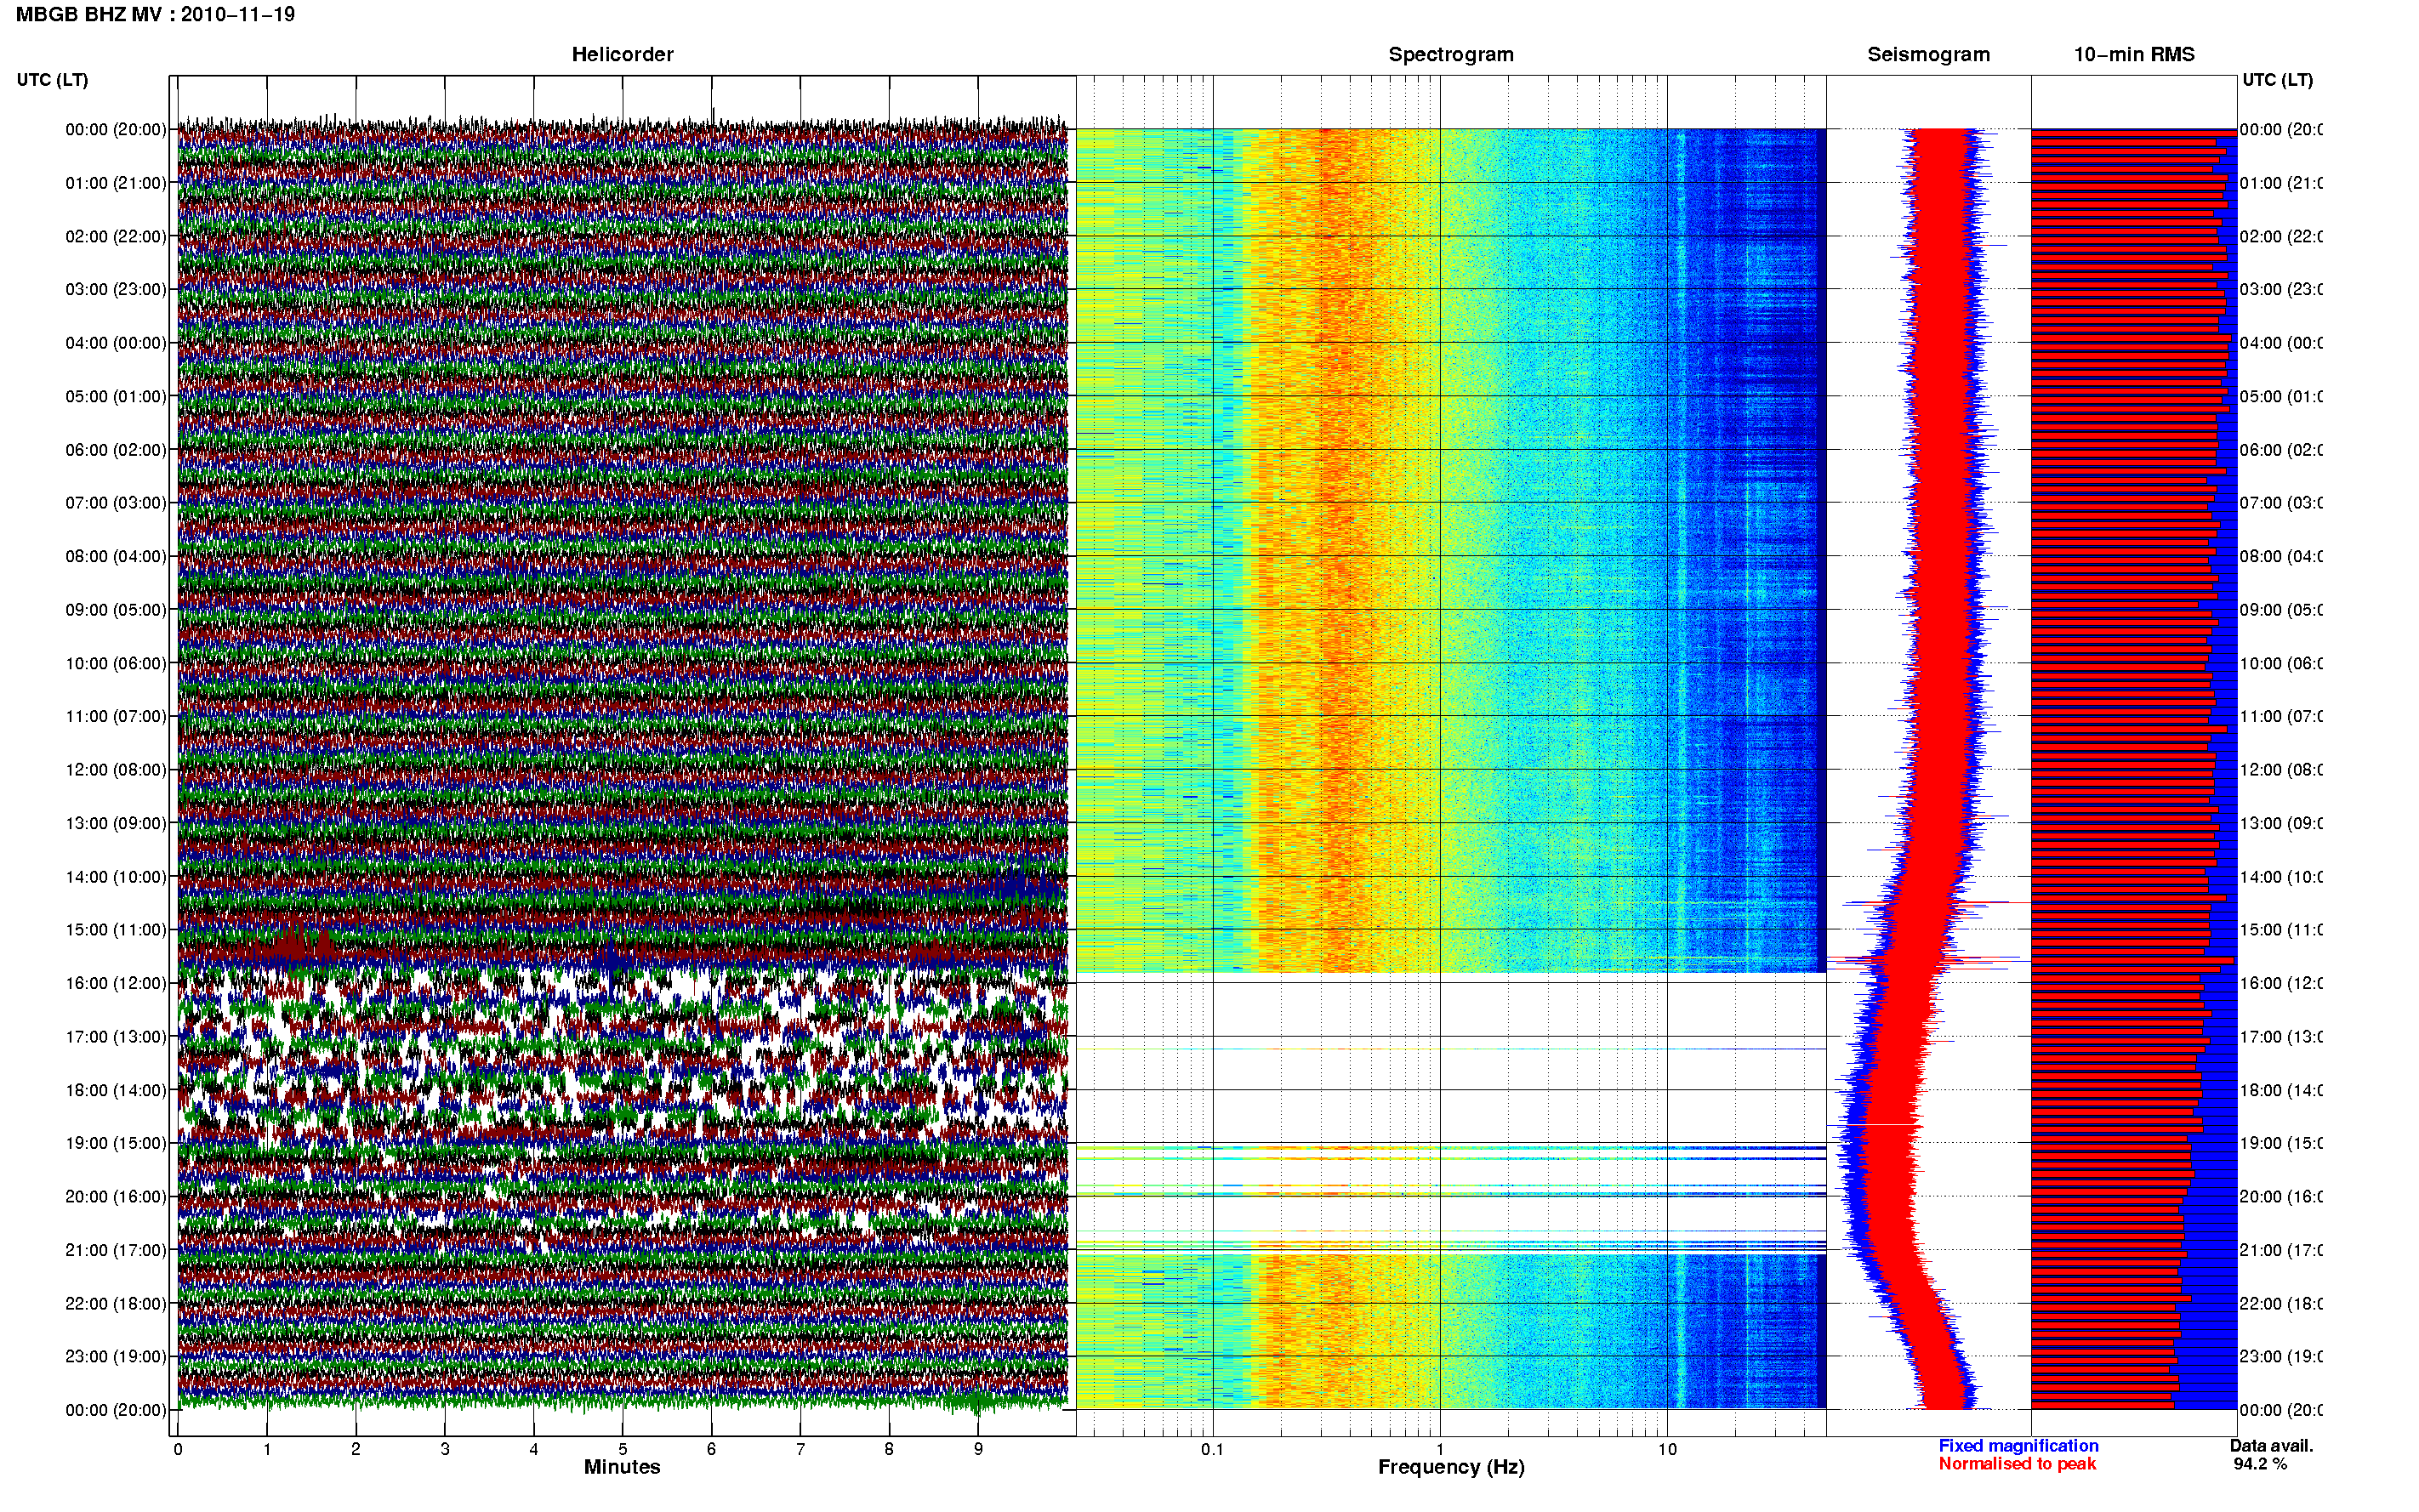Click the '07:00 (03:00)' left time label

pos(116,502)
